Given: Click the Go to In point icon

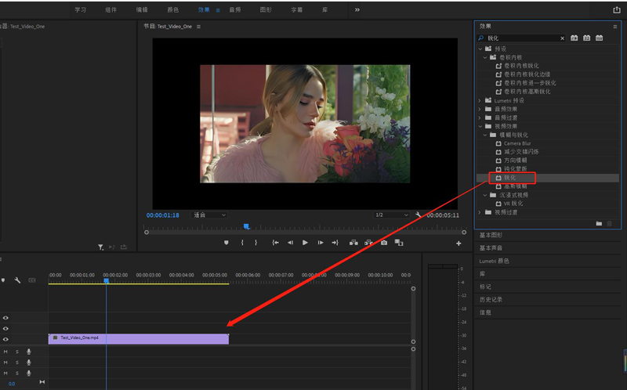Looking at the screenshot, I should click(x=275, y=243).
